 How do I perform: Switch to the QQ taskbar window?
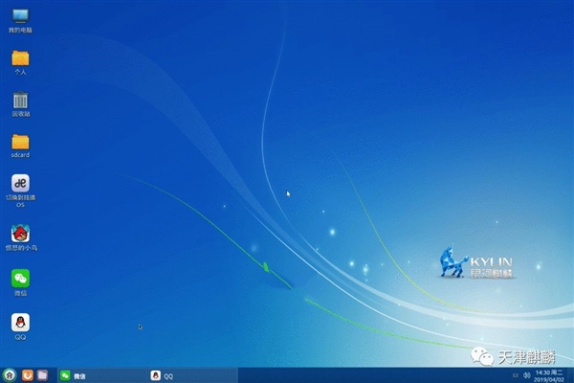[x=193, y=375]
